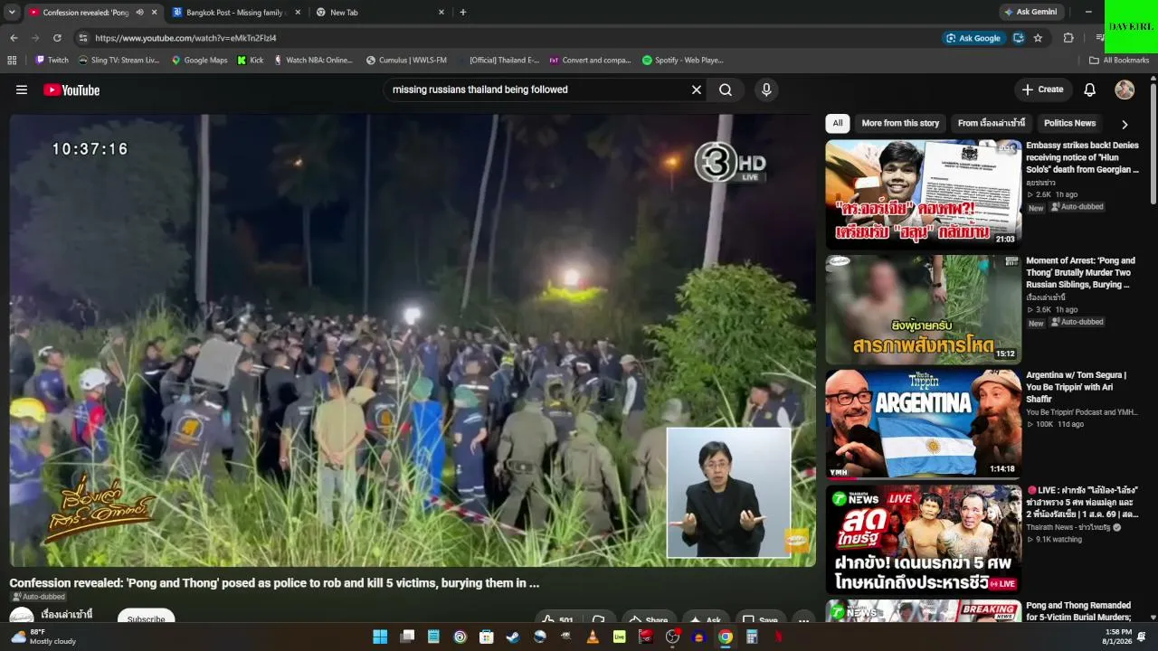
Task: Open the Google Maps bookmark
Action: (200, 61)
